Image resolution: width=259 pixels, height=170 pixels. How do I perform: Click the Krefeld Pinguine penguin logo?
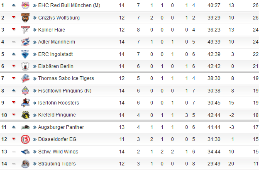tap(25, 115)
